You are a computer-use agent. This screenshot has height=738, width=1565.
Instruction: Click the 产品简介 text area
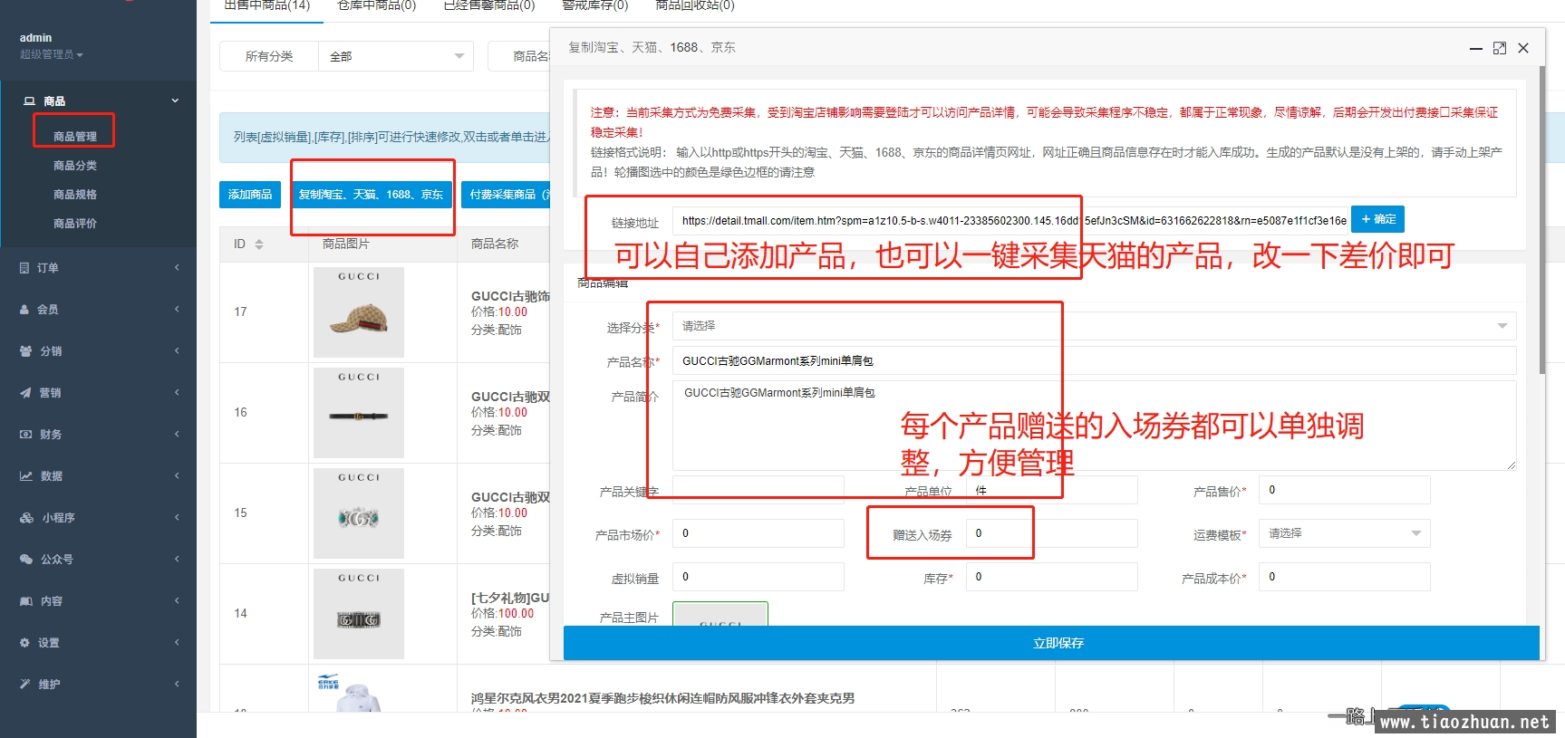[1094, 426]
